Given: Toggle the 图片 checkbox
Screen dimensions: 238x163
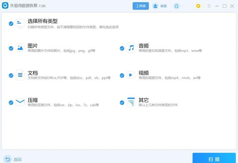Looking at the screenshot, I should [x=11, y=48].
